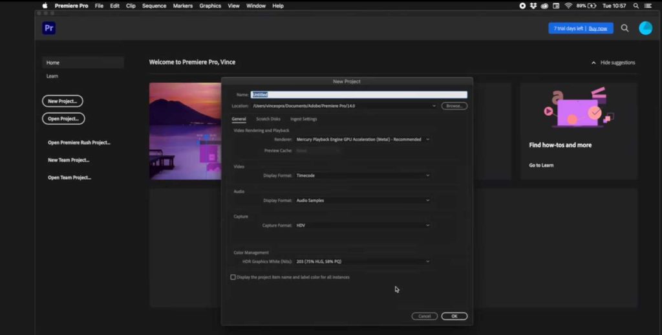Switch to the Ingest Settings tab
Screen dimensions: 662x335
coord(304,119)
